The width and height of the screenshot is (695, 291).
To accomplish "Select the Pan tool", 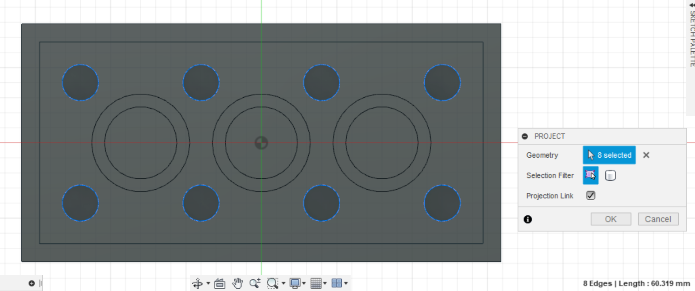I will (x=238, y=283).
